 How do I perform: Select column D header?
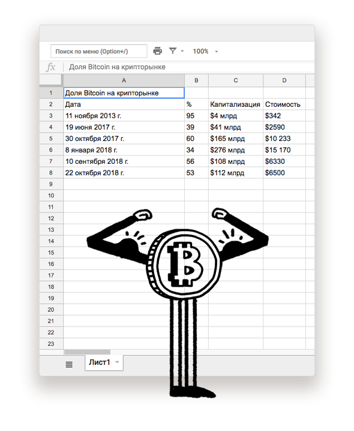point(284,80)
